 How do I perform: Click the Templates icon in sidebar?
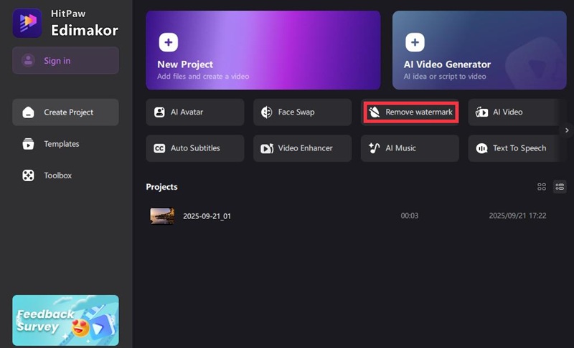tap(28, 144)
